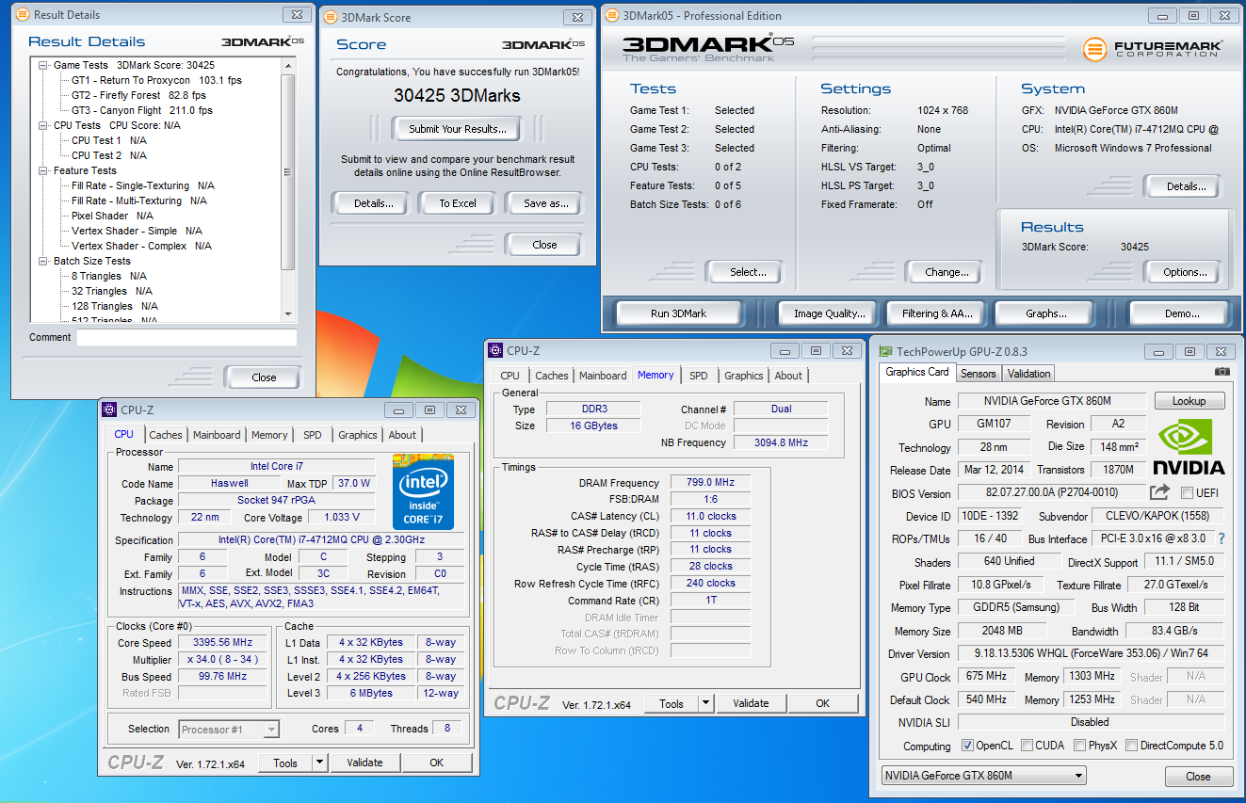Screen dimensions: 1246x803
Task: Switch to Sensors tab in GPU-Z
Action: (979, 374)
